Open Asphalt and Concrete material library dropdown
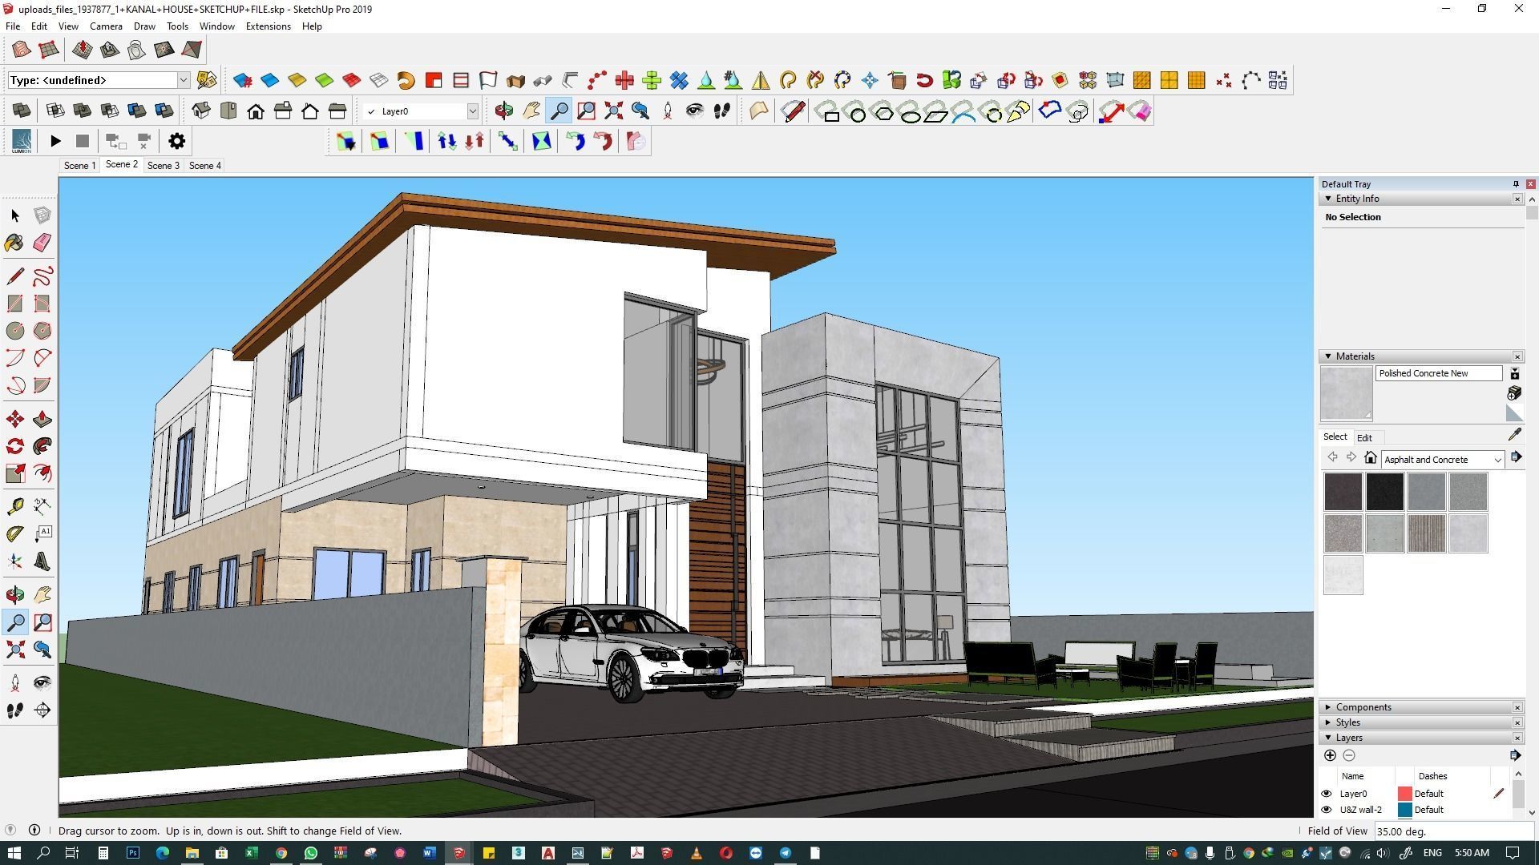The image size is (1539, 865). click(x=1497, y=460)
